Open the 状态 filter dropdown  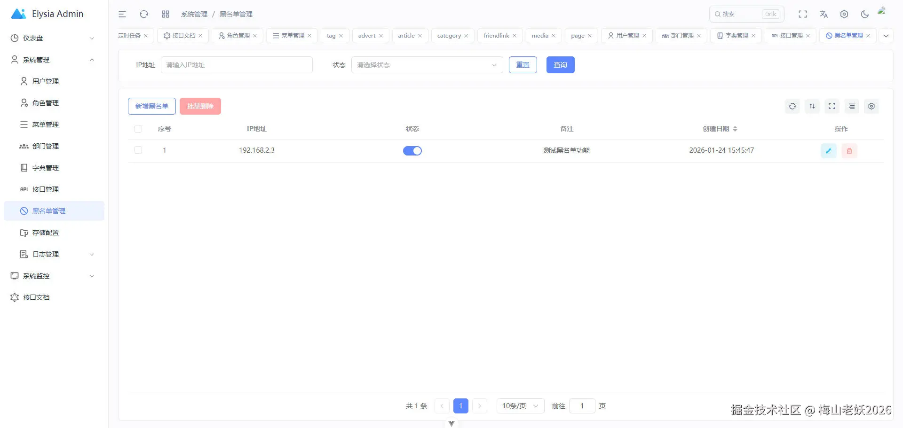coord(427,65)
